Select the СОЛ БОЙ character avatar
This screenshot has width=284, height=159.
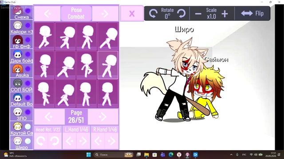(x=18, y=83)
